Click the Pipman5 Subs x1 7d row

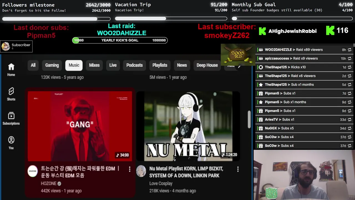point(304,93)
